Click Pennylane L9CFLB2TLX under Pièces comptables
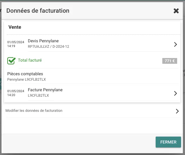The height and width of the screenshot is (155, 185). (26, 79)
